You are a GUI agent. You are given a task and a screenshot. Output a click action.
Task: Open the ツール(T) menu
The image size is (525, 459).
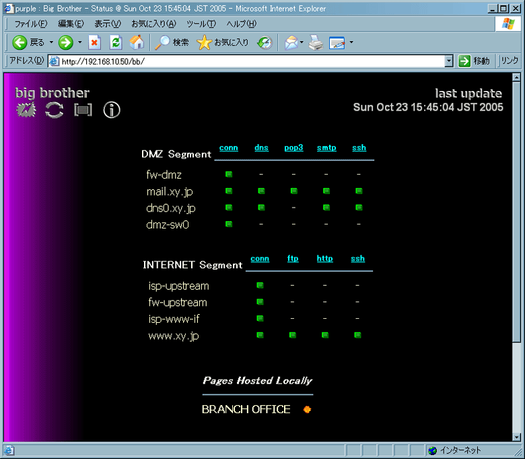(201, 24)
